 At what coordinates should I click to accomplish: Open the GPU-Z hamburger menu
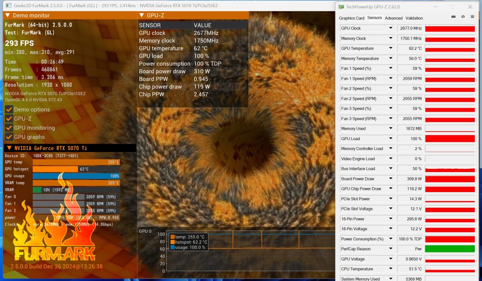pyautogui.click(x=472, y=17)
